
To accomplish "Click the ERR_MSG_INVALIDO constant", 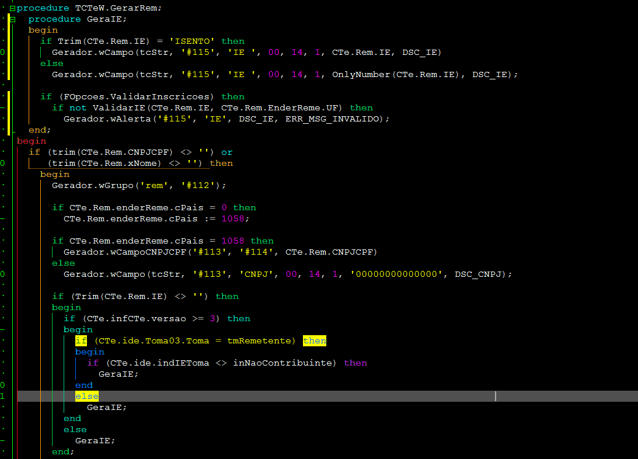I will [x=332, y=119].
